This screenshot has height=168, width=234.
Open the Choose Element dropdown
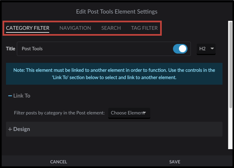pos(129,113)
